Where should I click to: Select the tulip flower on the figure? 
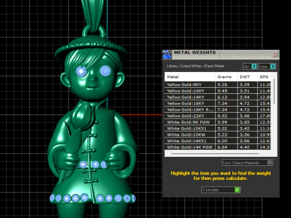point(84,117)
